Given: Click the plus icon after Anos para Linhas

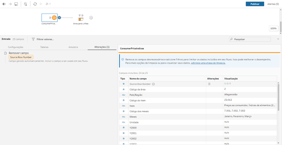Looking at the screenshot, I should (x=91, y=17).
